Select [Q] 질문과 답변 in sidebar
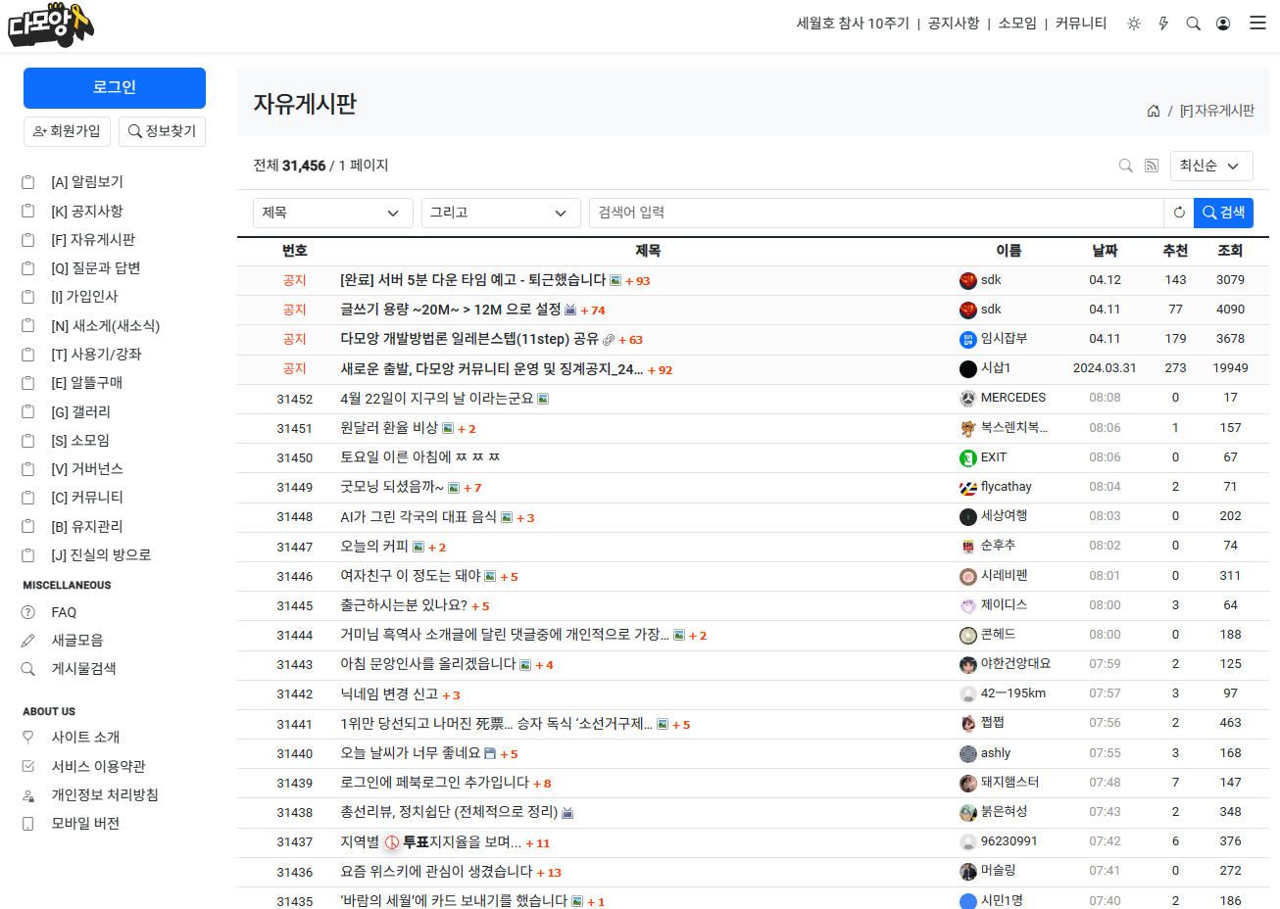This screenshot has width=1280, height=909. coord(96,268)
